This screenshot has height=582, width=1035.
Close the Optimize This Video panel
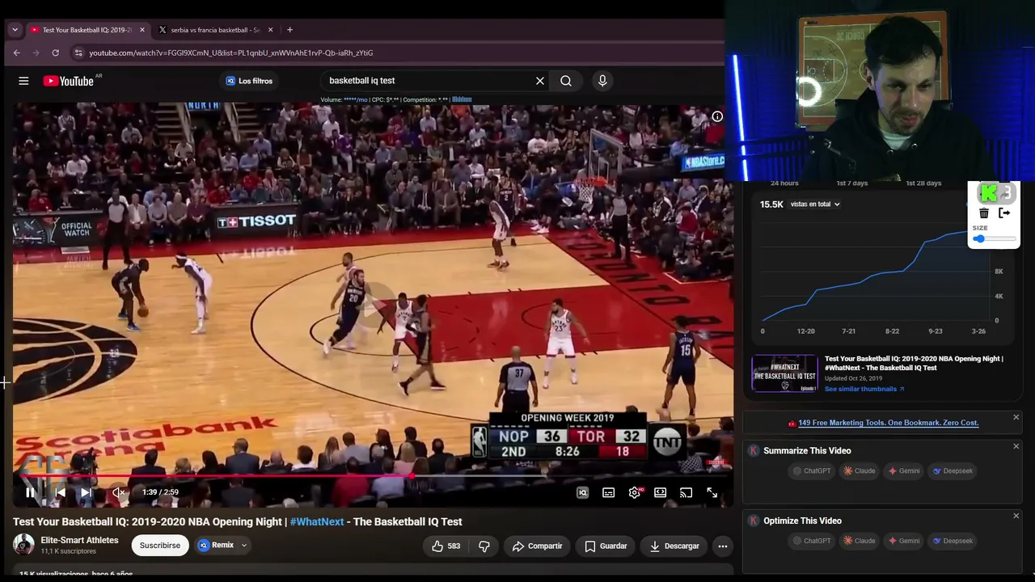point(1016,516)
